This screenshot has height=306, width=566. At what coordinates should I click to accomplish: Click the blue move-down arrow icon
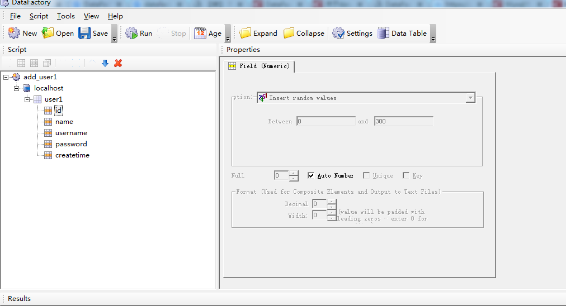pos(105,64)
